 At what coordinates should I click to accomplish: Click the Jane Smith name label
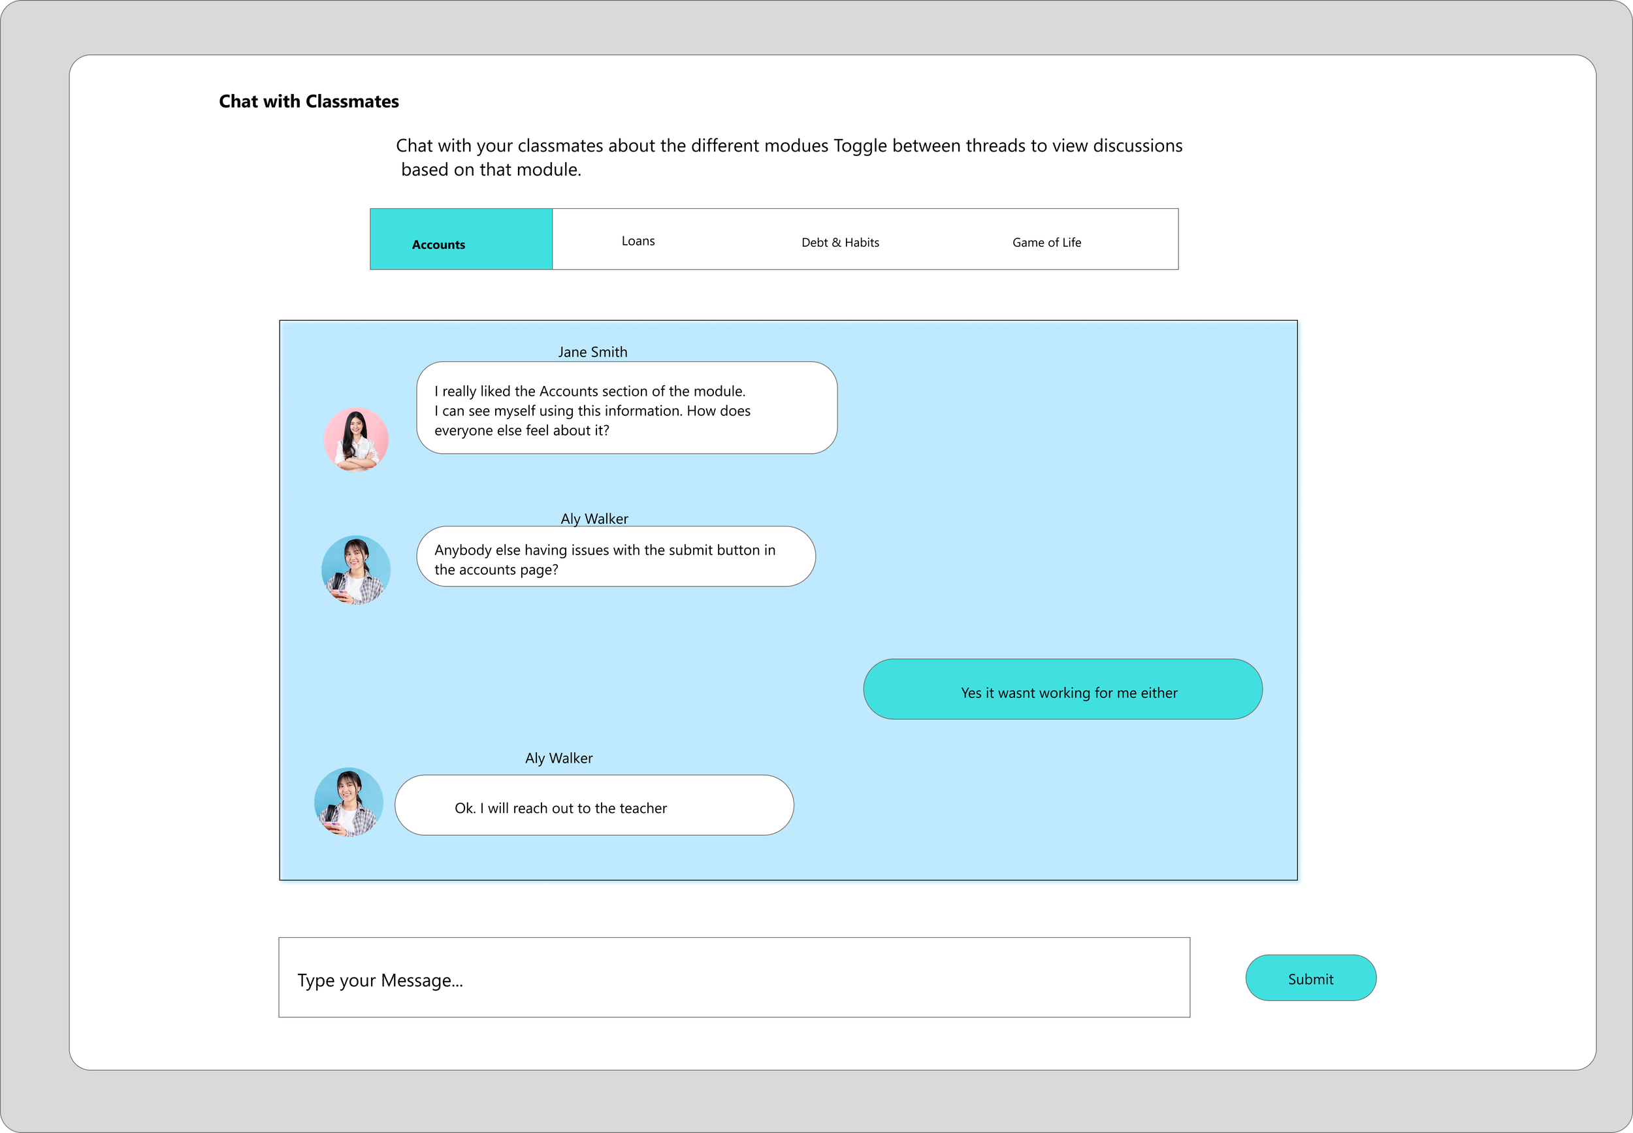(x=592, y=352)
